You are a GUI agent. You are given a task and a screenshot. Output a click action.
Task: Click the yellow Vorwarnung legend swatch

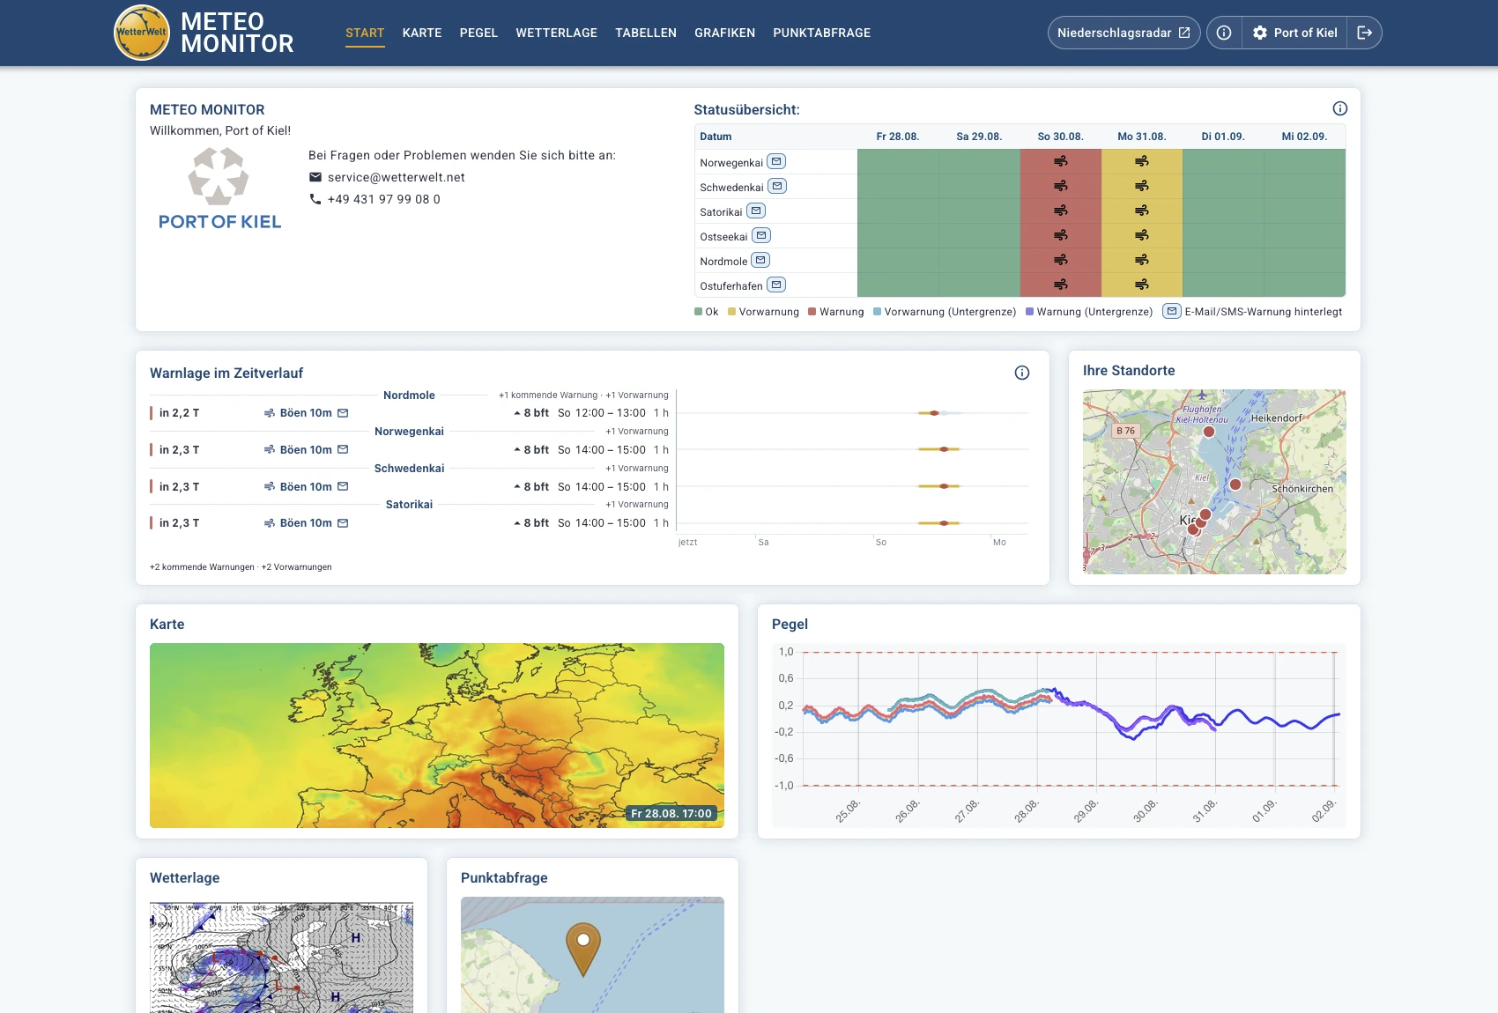pos(731,312)
